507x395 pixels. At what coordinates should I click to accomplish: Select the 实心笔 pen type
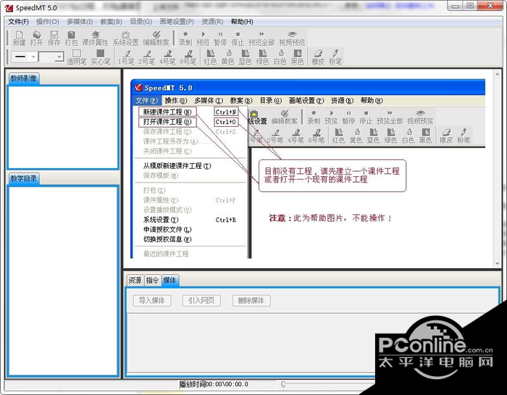pos(101,57)
